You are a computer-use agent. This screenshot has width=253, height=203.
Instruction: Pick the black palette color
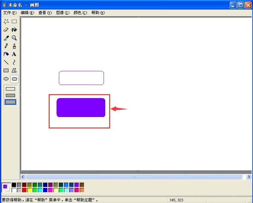point(14,185)
